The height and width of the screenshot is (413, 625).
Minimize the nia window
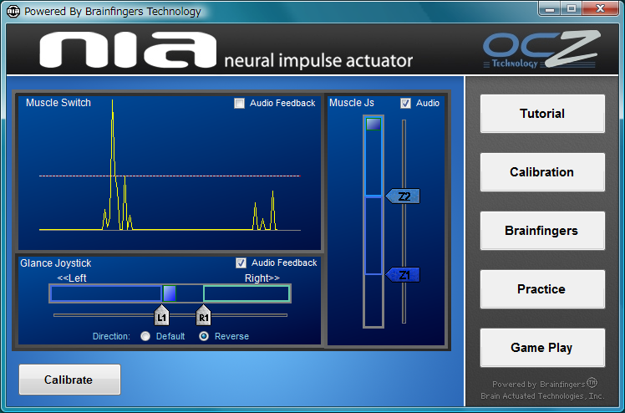(550, 8)
